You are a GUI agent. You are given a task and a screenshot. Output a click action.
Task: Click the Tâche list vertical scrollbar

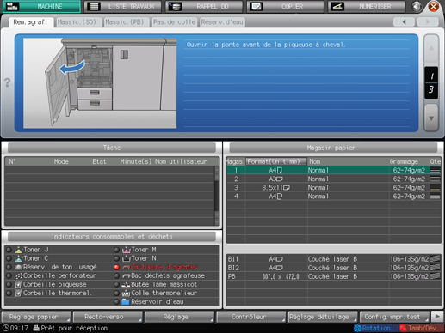pos(217,196)
